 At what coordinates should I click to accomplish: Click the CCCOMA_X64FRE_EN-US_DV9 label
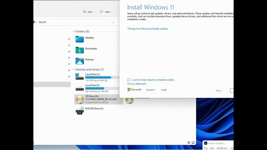[x=101, y=99]
